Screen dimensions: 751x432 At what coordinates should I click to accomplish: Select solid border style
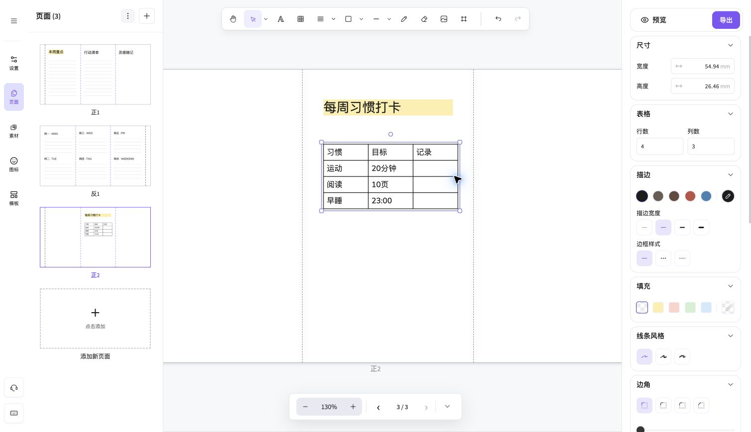coord(644,258)
